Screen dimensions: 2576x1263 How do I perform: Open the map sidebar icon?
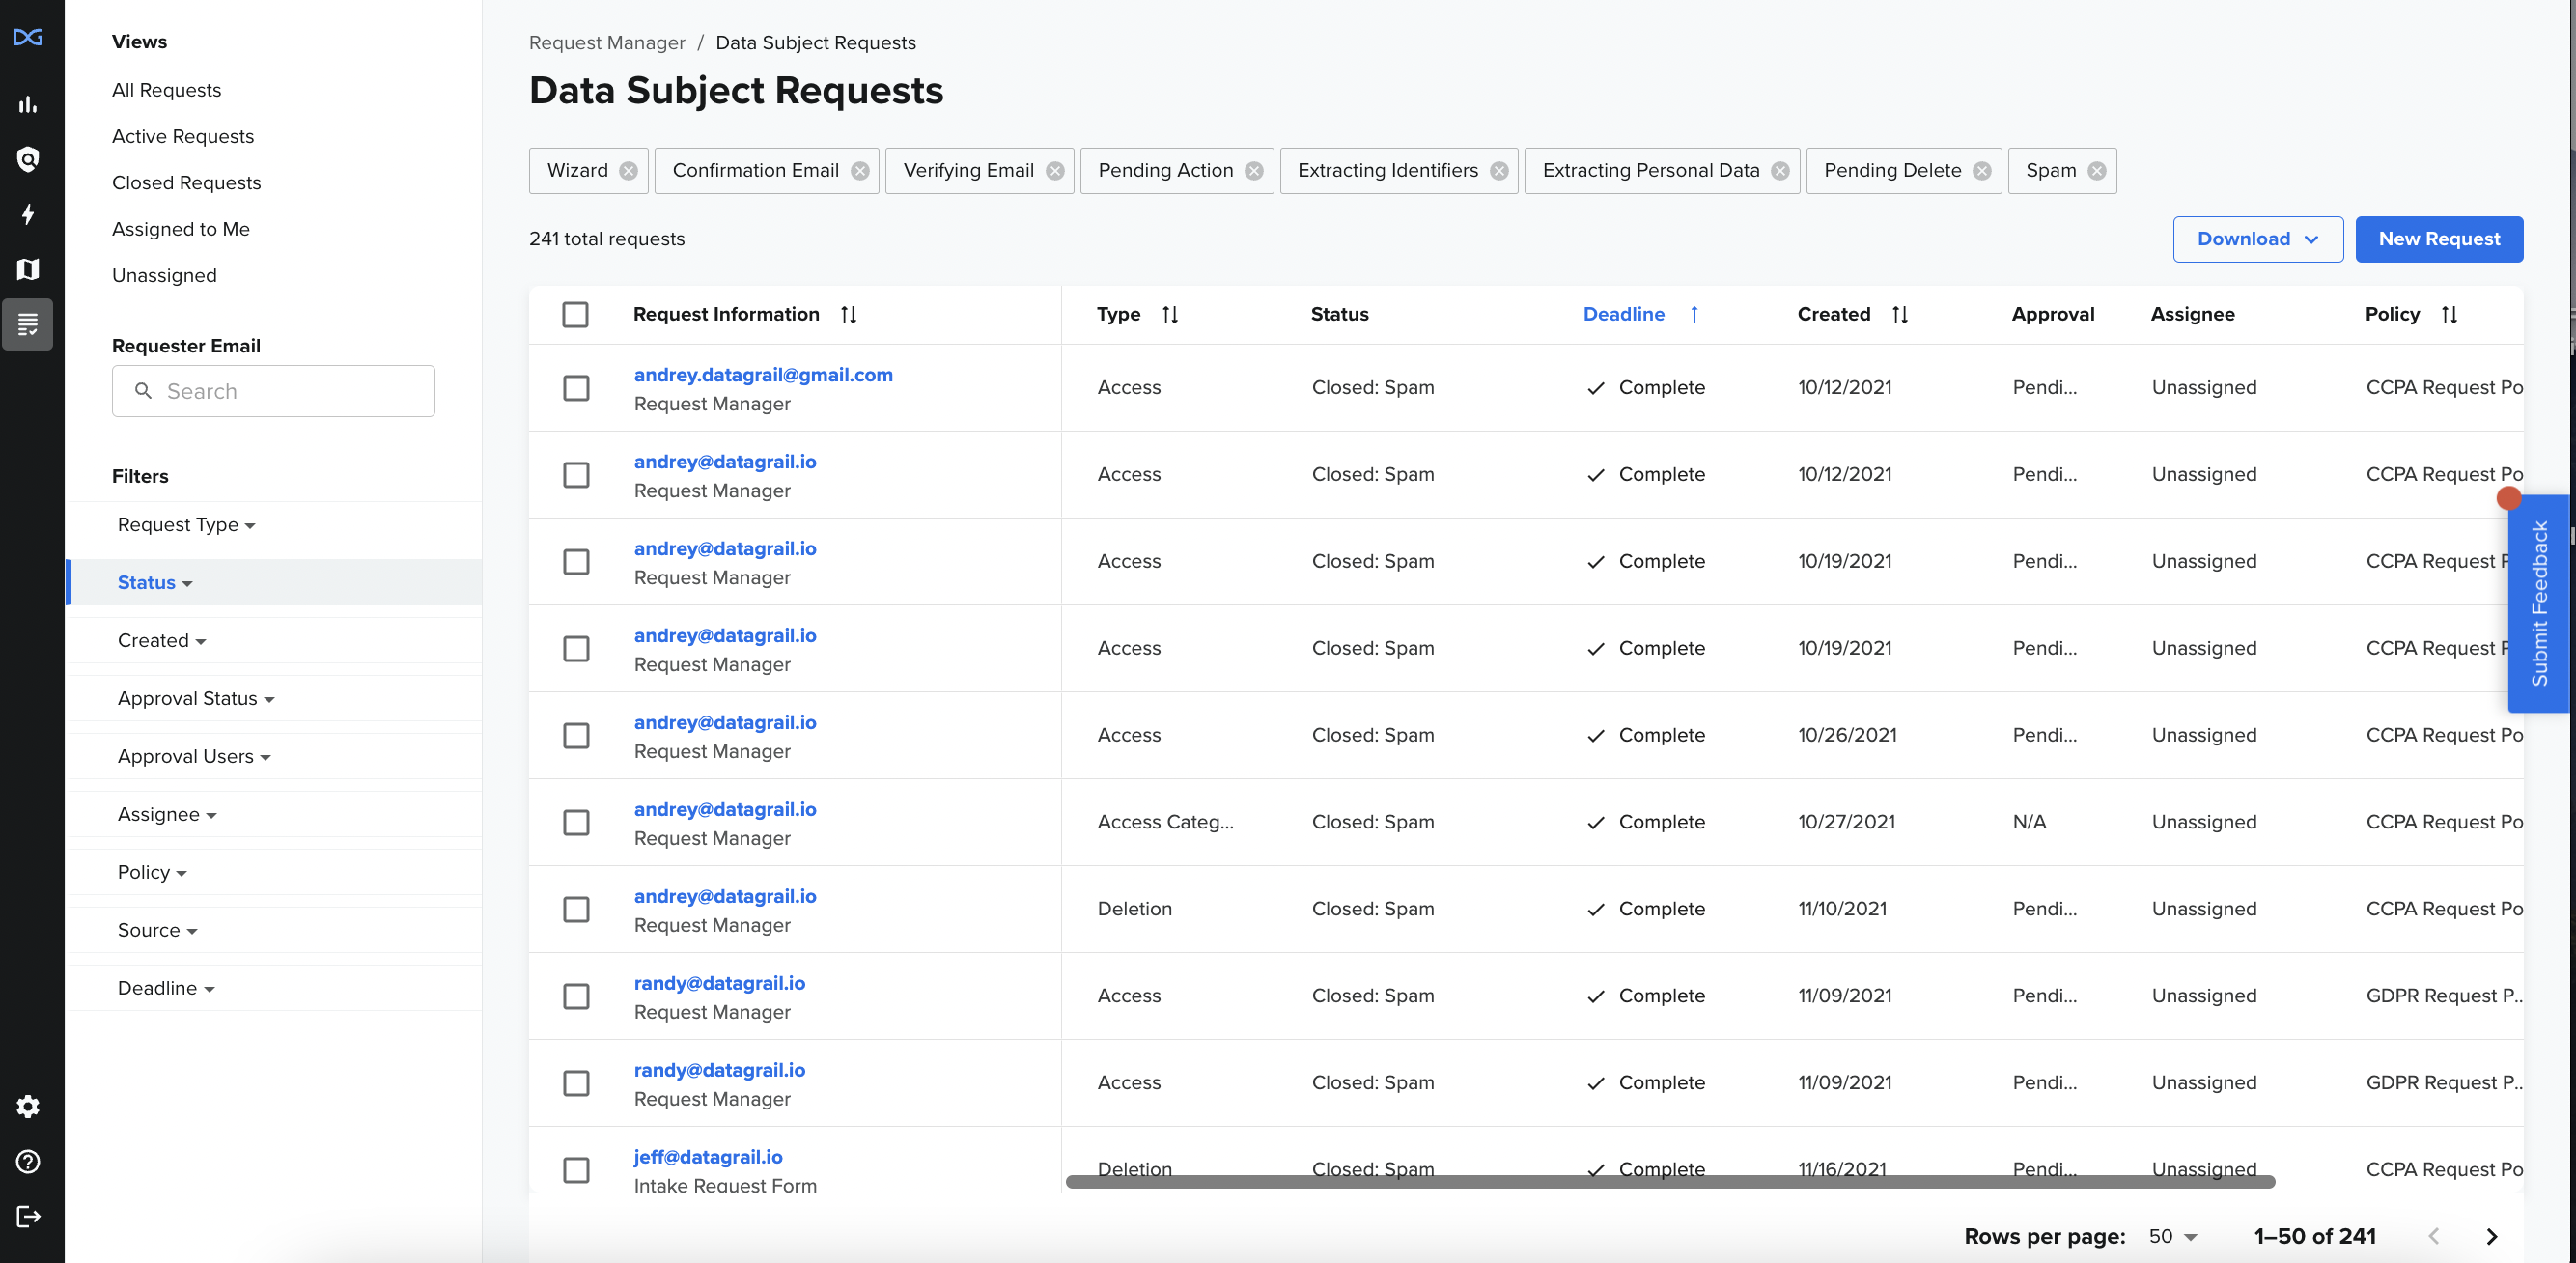(x=28, y=269)
